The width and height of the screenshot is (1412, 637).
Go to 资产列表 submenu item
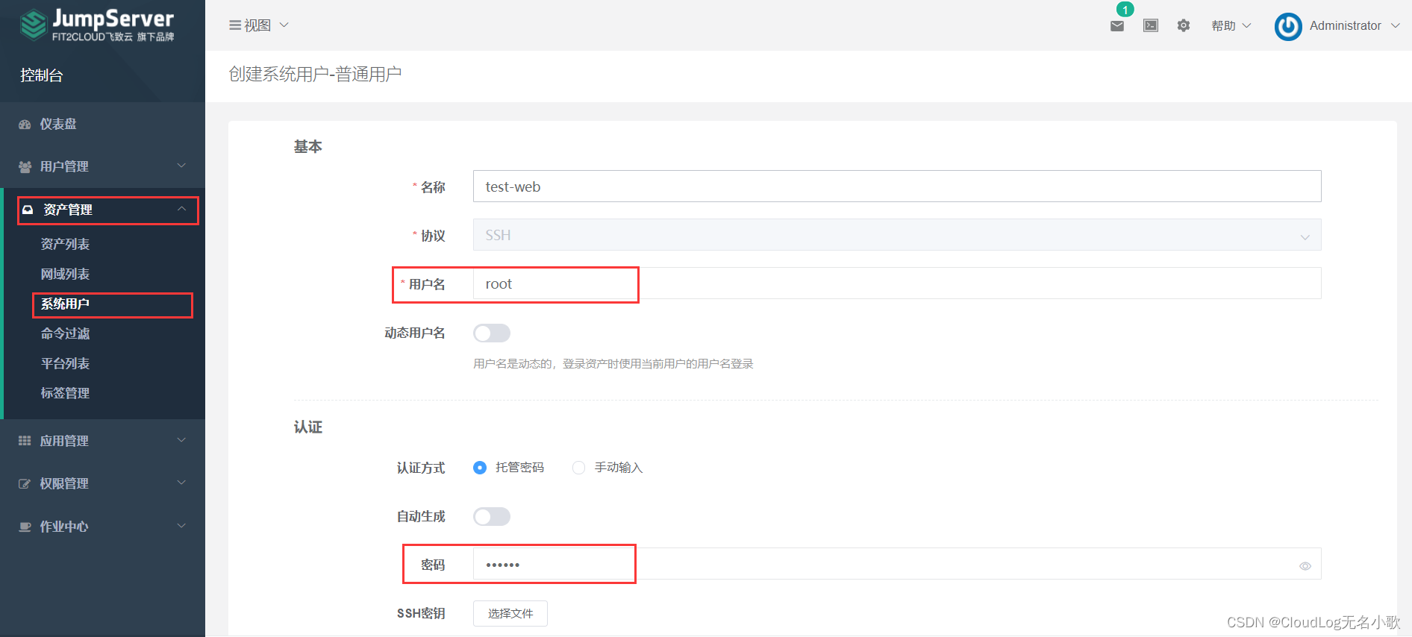pos(65,245)
